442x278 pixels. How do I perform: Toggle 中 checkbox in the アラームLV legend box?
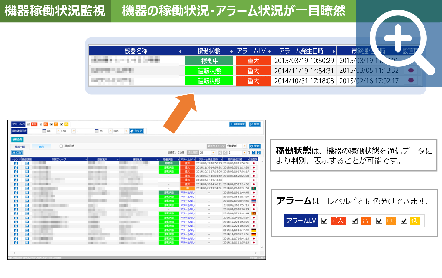[x=379, y=221]
